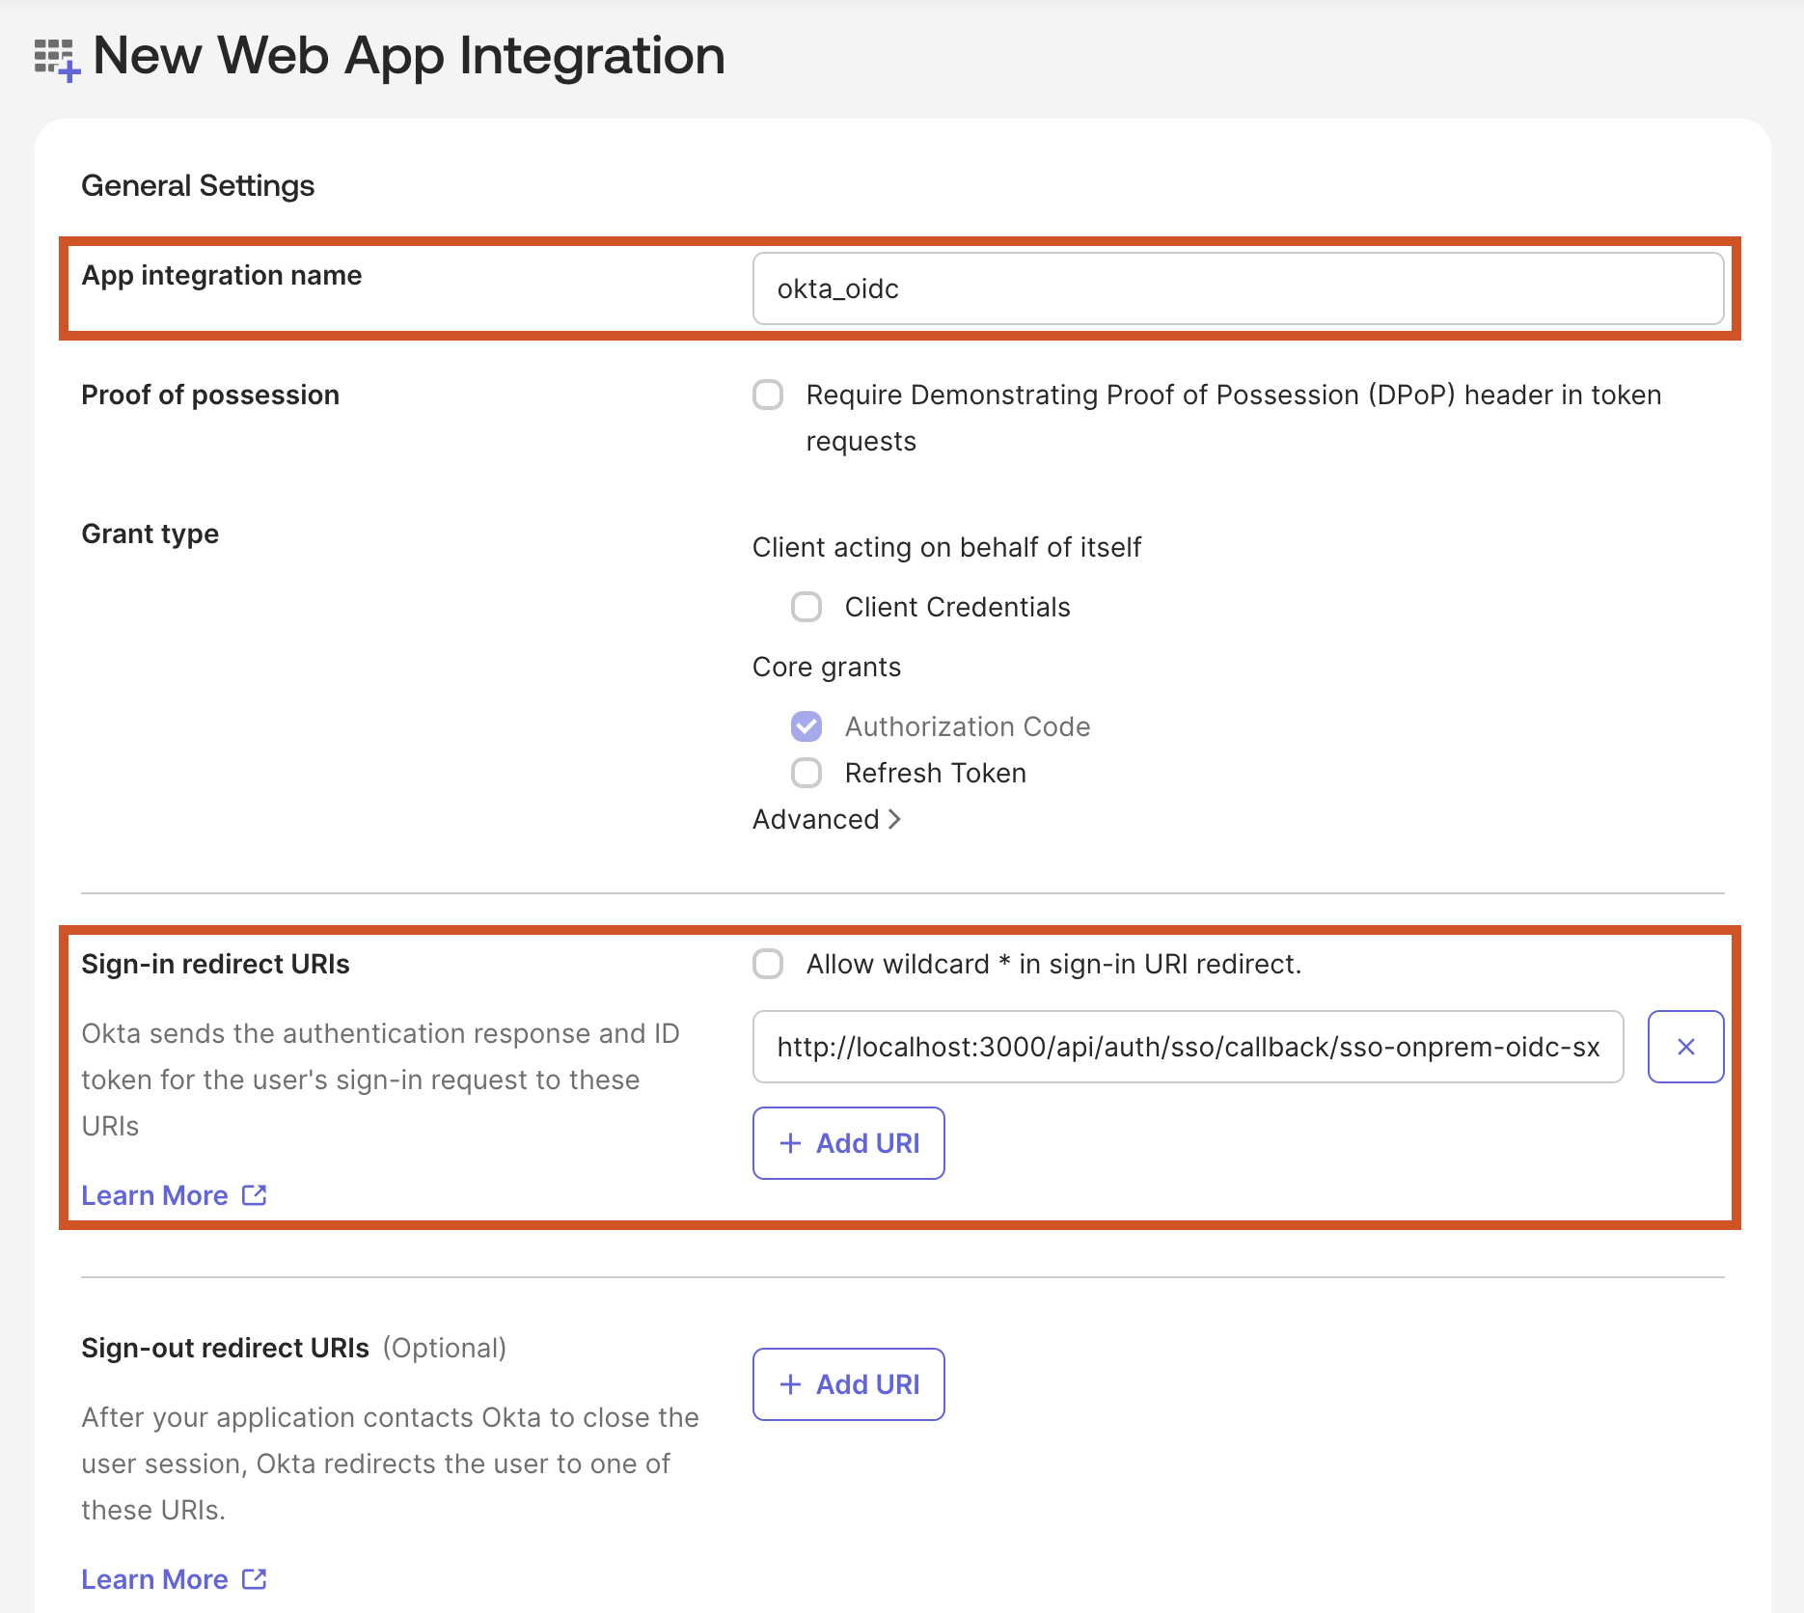Focus the App integration name field
The width and height of the screenshot is (1804, 1613).
(1238, 288)
